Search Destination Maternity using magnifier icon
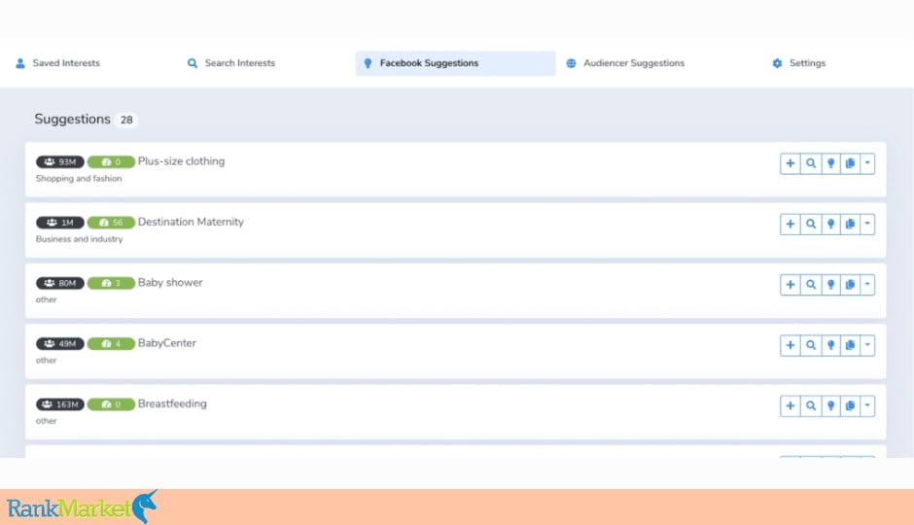This screenshot has width=914, height=525. pyautogui.click(x=810, y=225)
